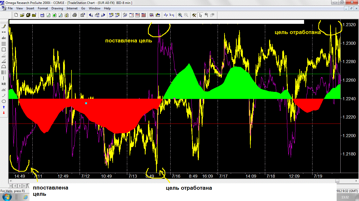Select the blue up arrow tool
359x201 pixels.
(4, 107)
